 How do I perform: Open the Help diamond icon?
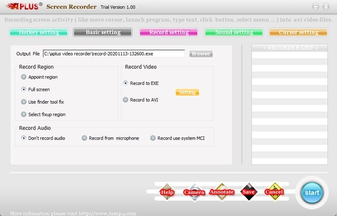[x=167, y=192]
